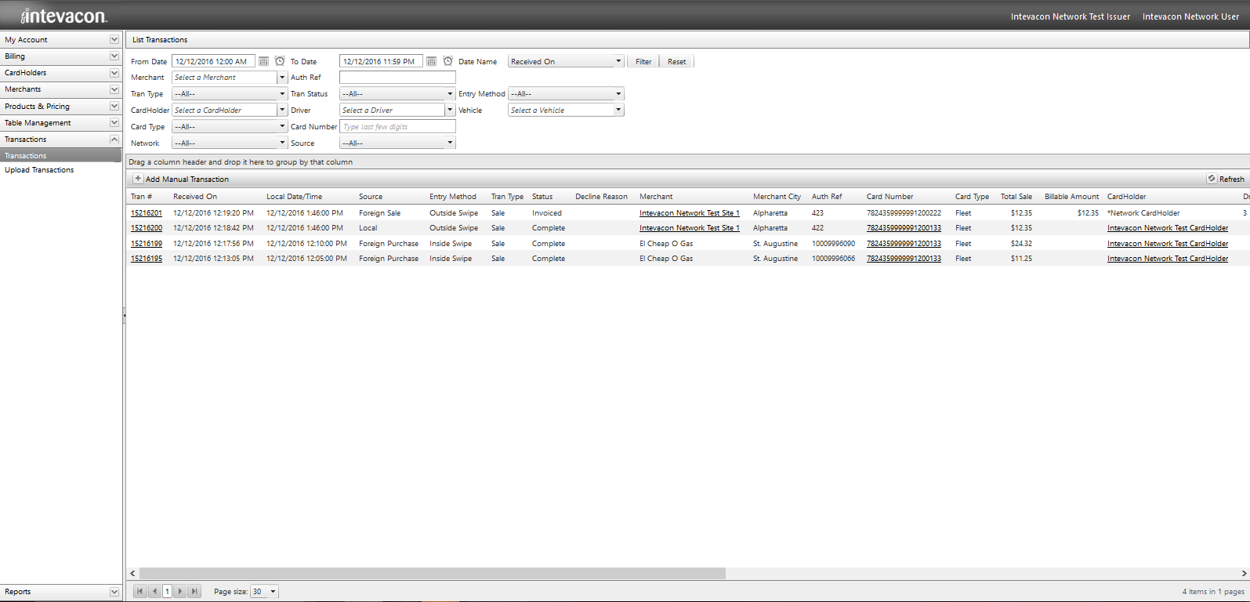Viewport: 1250px width, 602px height.
Task: Select Upload Transactions in the sidebar
Action: pyautogui.click(x=39, y=170)
